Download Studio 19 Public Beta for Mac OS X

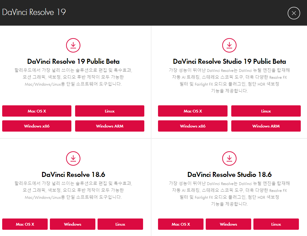tap(193, 111)
